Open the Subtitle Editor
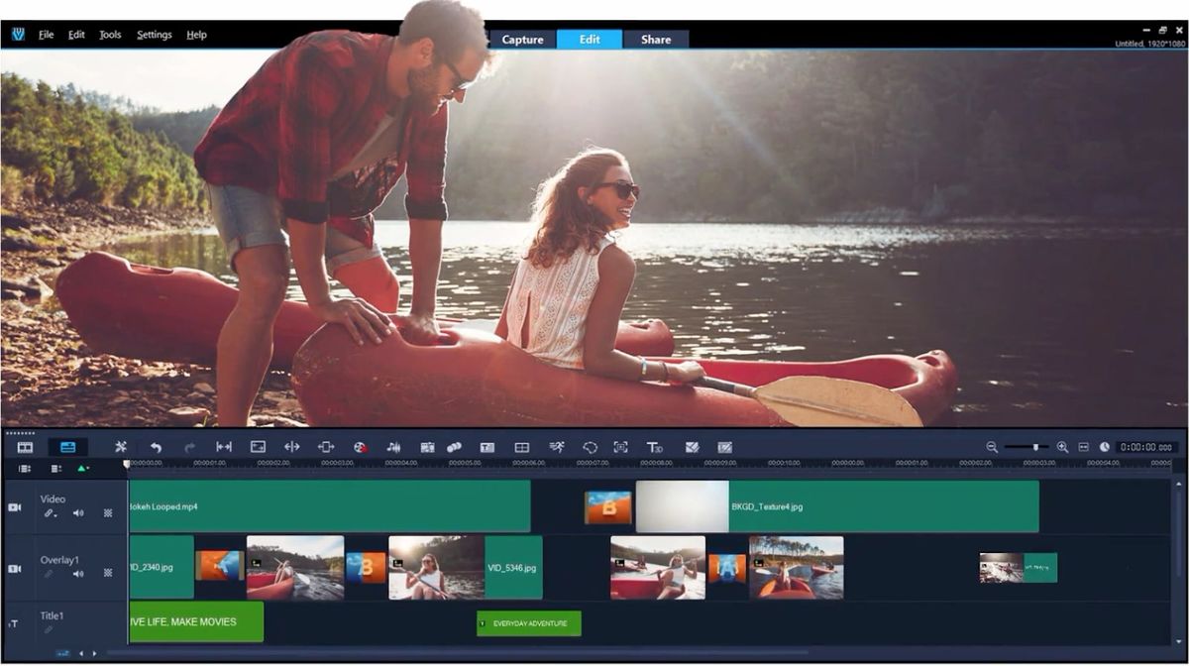The image size is (1189, 666). (487, 448)
